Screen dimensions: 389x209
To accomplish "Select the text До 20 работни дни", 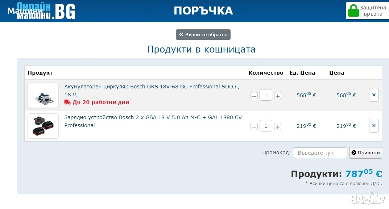I will (x=101, y=102).
